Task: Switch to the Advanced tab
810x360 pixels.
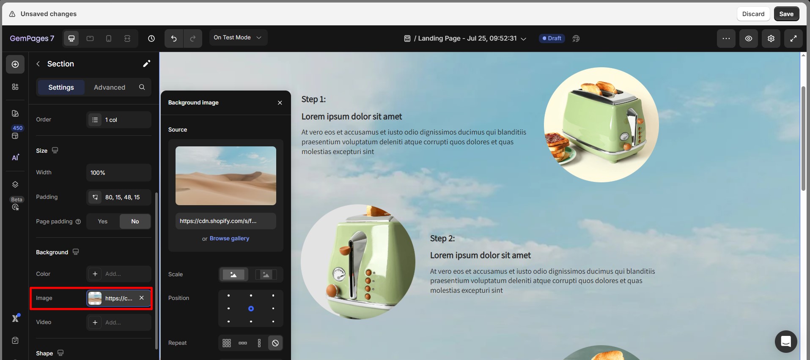Action: point(110,87)
